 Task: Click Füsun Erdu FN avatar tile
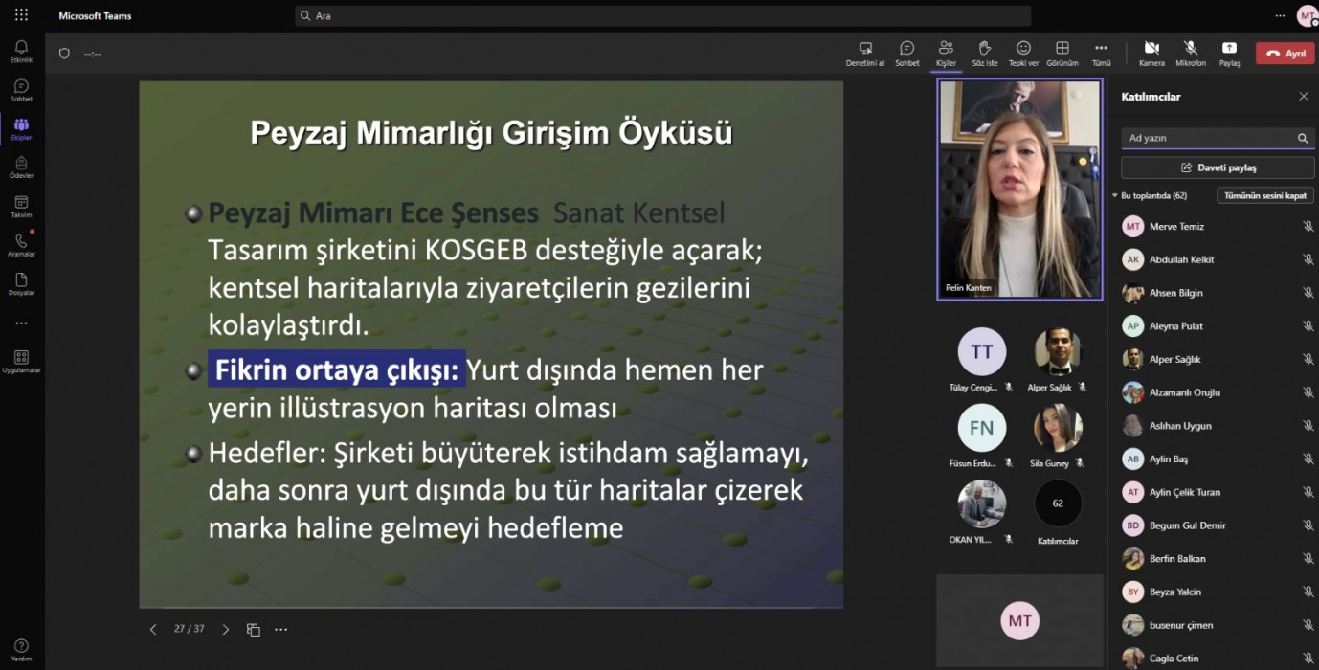pos(982,436)
